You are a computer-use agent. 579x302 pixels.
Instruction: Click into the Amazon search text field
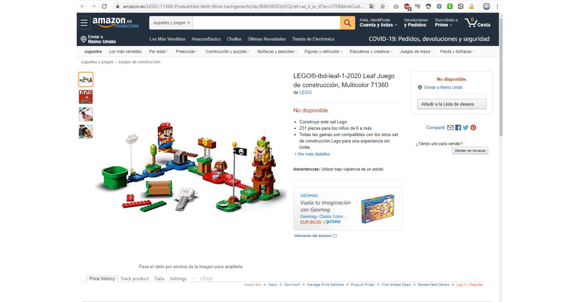coord(266,23)
